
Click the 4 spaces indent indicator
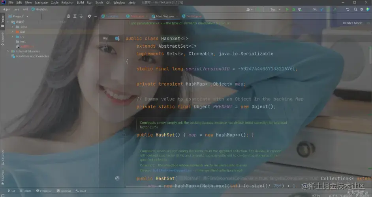click(x=346, y=195)
